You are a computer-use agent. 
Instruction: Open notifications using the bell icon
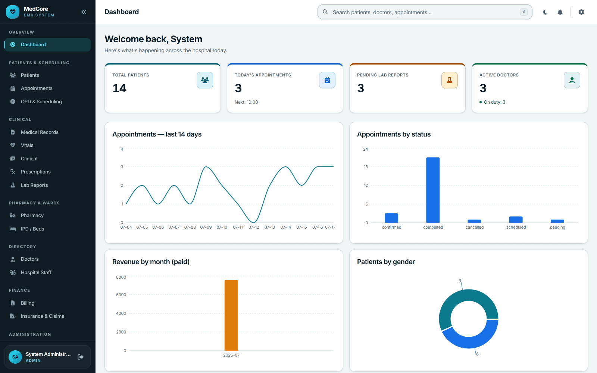tap(560, 12)
